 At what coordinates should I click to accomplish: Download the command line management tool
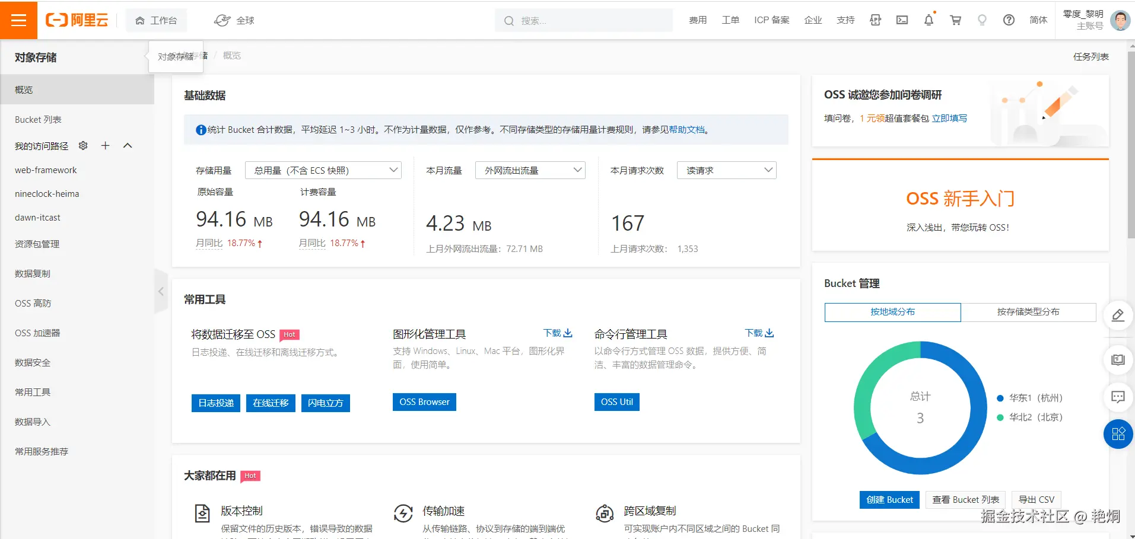point(759,333)
